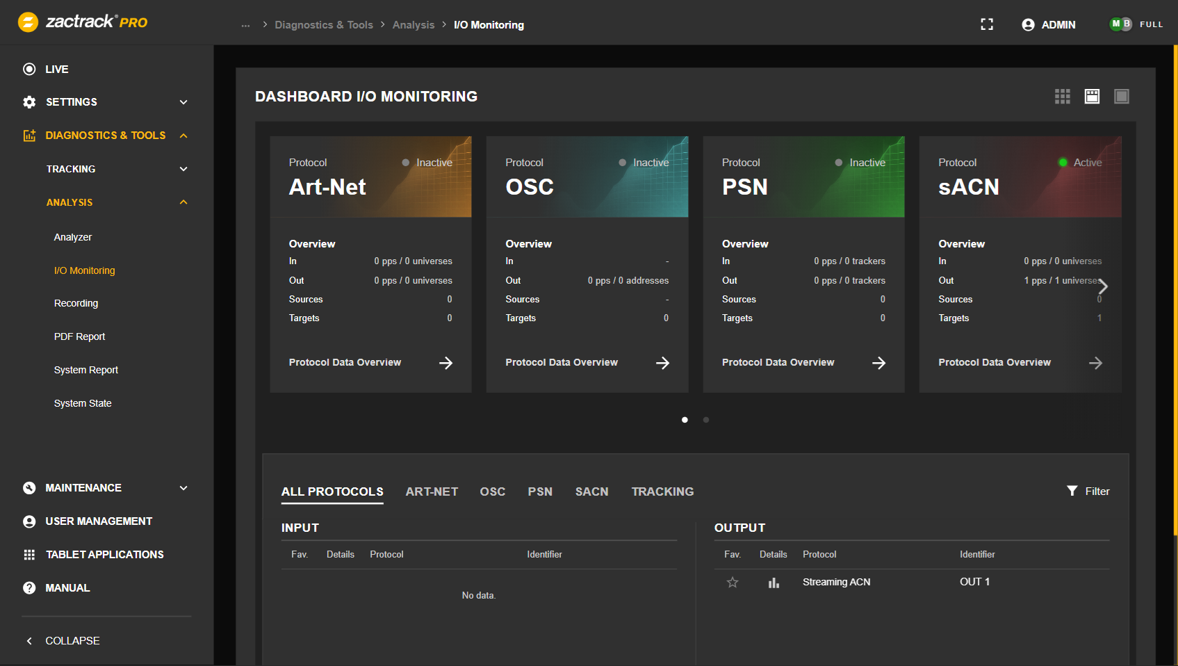Image resolution: width=1178 pixels, height=666 pixels.
Task: Open System Report in the sidebar
Action: pos(86,370)
